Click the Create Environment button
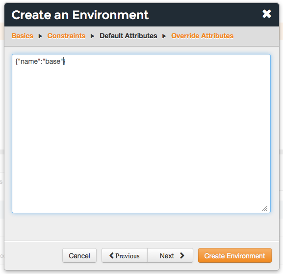The image size is (283, 274). click(234, 255)
